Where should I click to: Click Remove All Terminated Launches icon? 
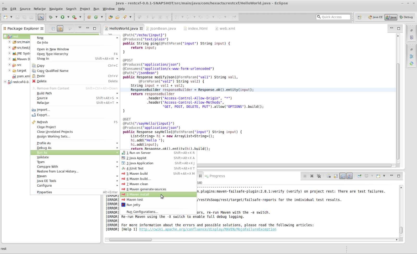pyautogui.click(x=319, y=176)
